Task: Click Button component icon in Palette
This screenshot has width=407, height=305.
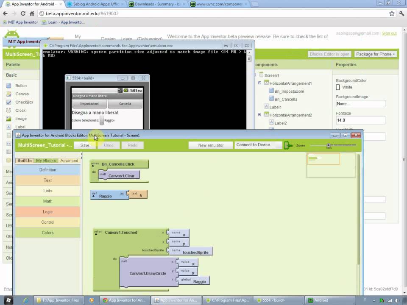Action: point(8,86)
